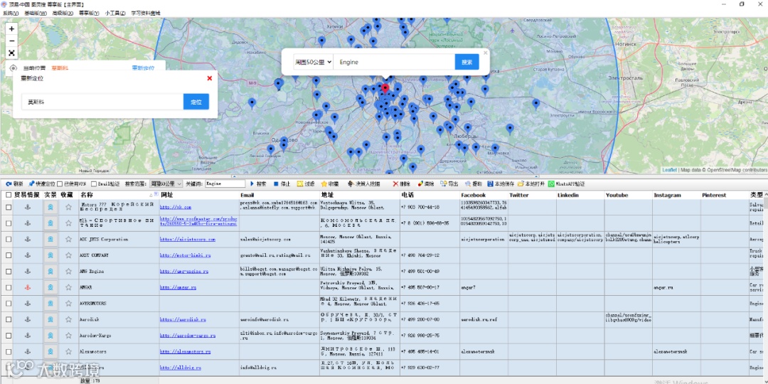The width and height of the screenshot is (768, 384).
Task: Open street view icon for Aerodisk row
Action: point(50,319)
